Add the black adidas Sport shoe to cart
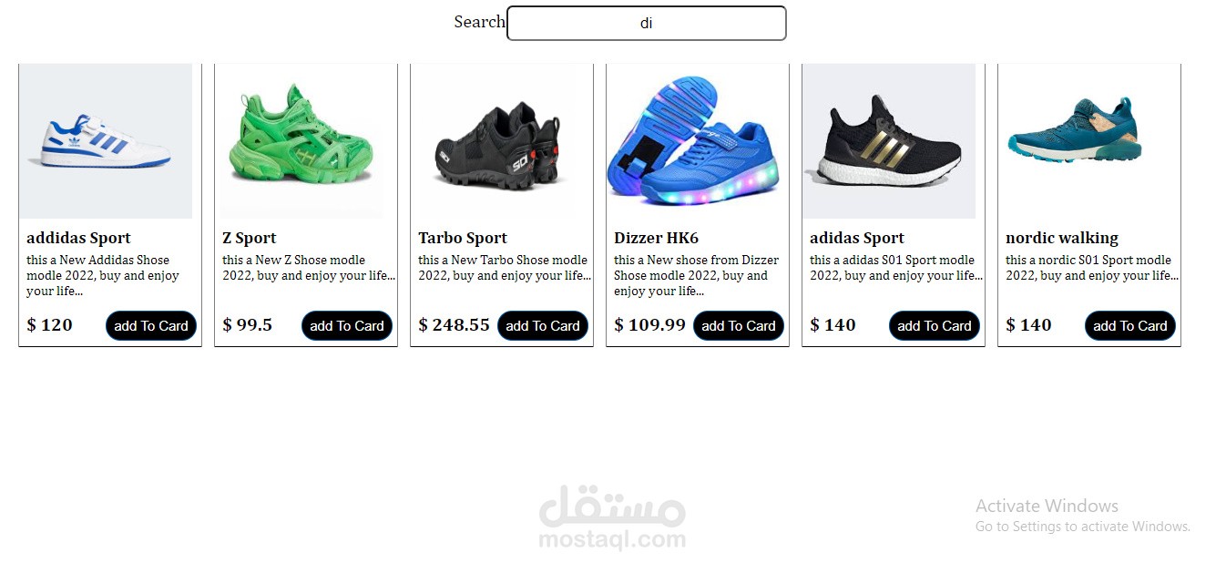 (935, 325)
